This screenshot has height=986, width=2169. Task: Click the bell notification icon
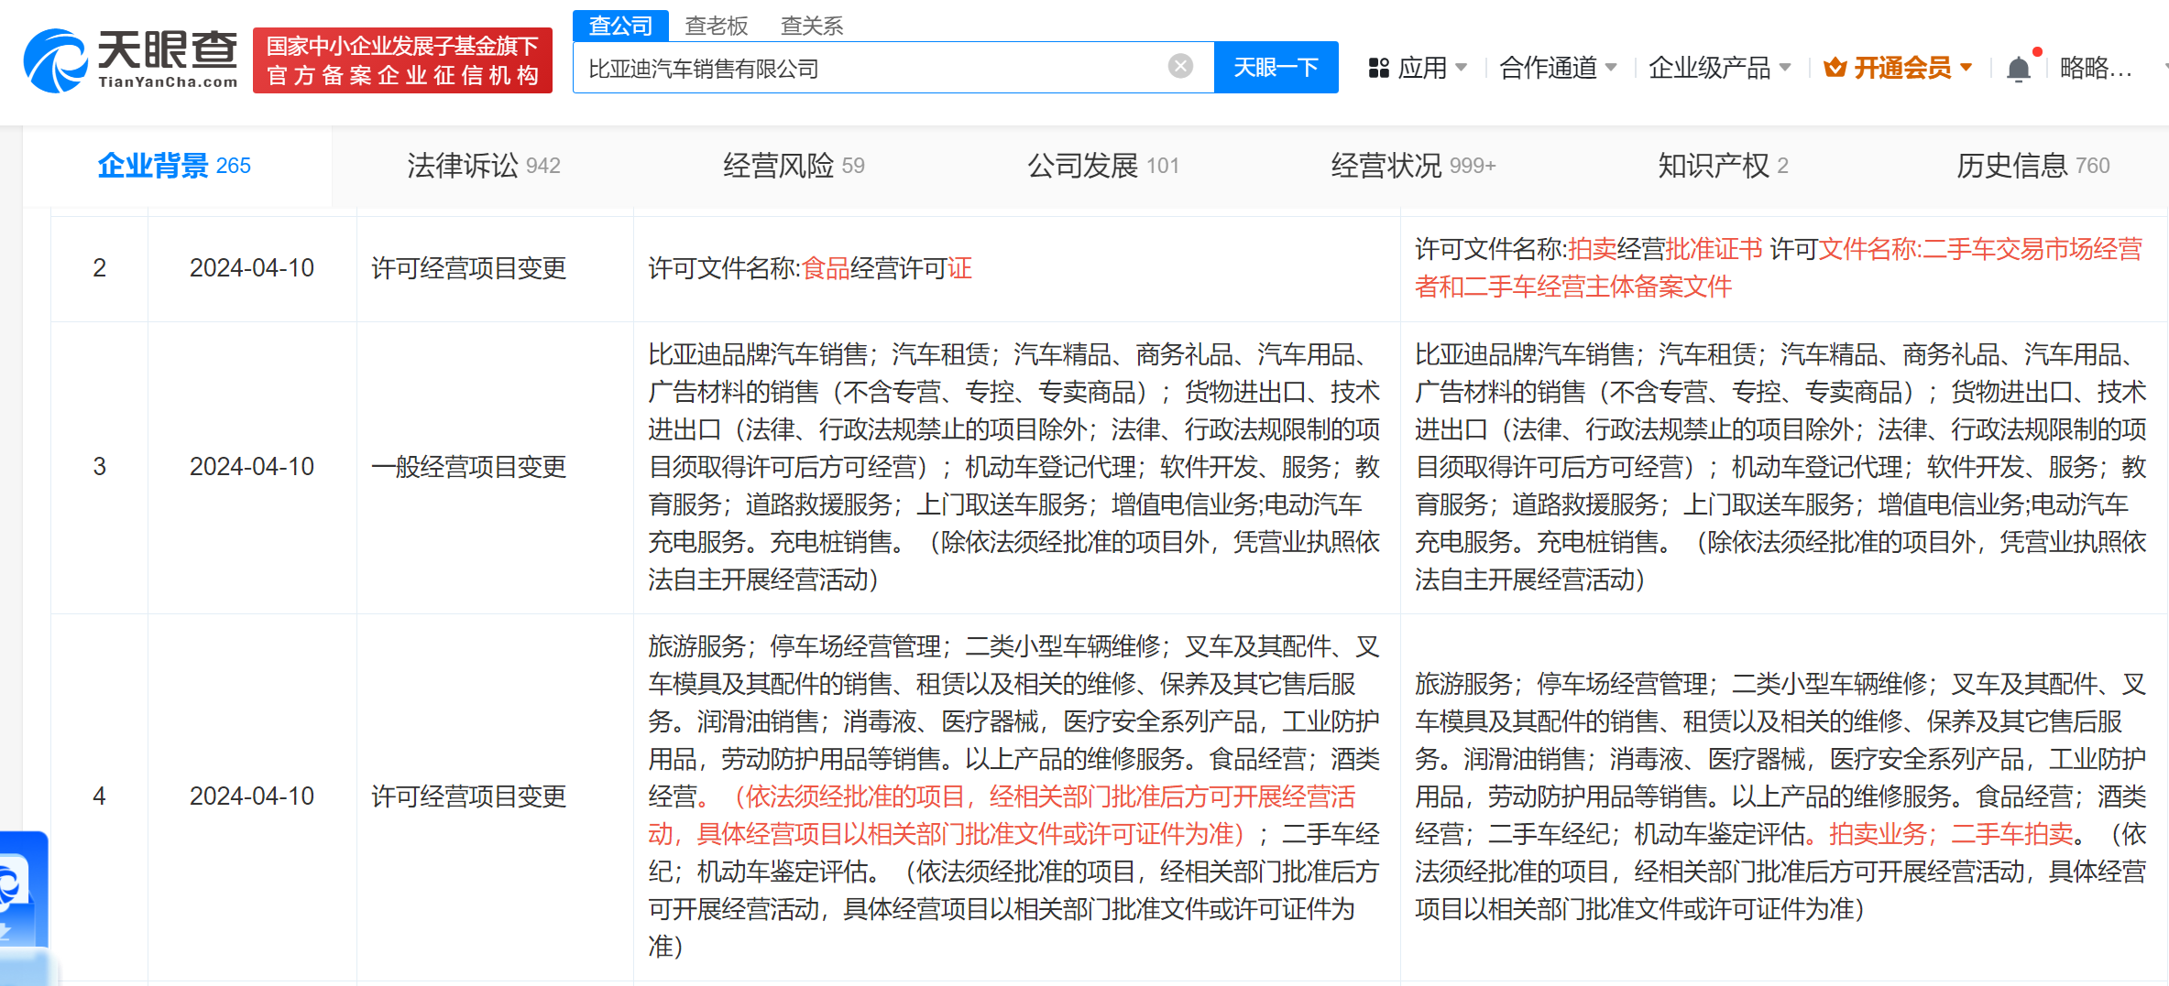[x=2018, y=69]
